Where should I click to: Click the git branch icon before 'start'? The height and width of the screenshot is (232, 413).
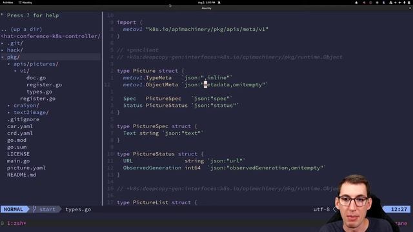(34, 209)
